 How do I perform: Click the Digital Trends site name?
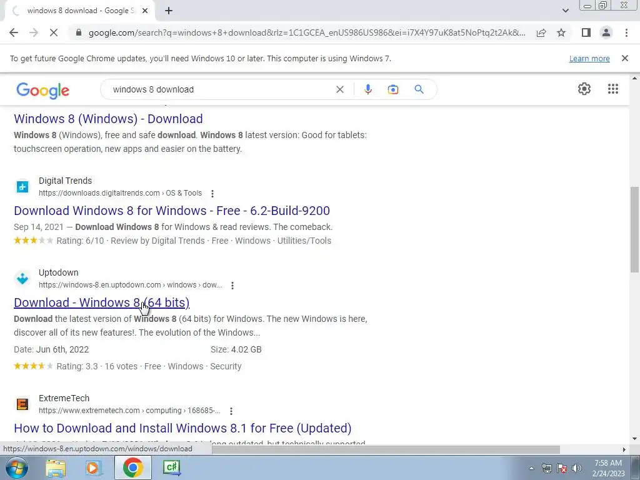[65, 181]
